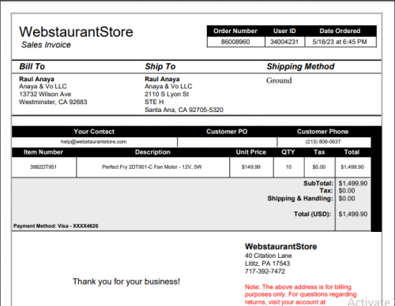
Task: Click 'Perfect Fry 2DT951-C Fan Motor' description
Action: coord(152,167)
